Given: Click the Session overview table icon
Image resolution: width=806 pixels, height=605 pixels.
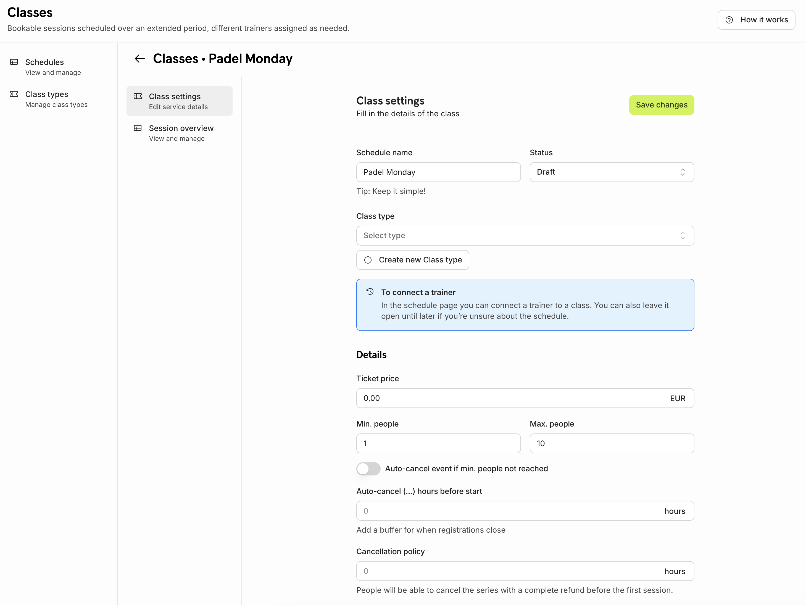Looking at the screenshot, I should click(138, 128).
